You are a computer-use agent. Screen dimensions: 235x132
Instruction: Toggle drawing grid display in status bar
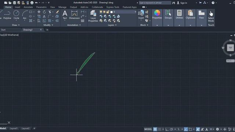155,129
